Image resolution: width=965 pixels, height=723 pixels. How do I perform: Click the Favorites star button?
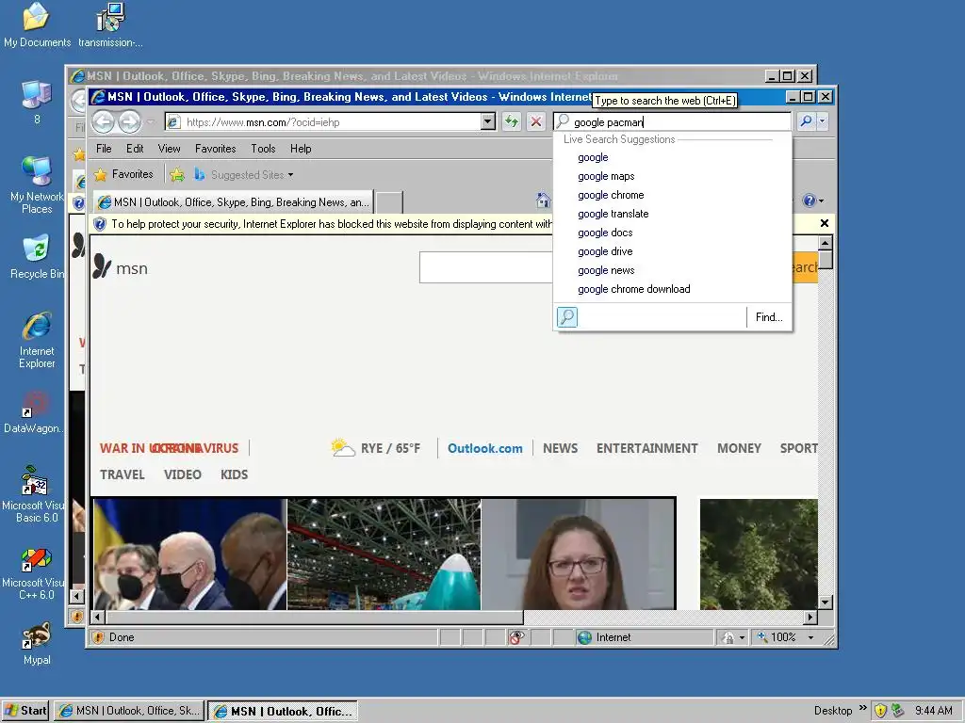(x=123, y=174)
